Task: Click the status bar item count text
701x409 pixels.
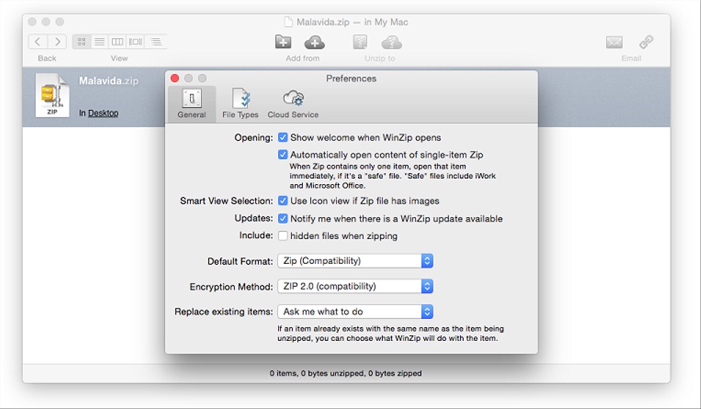Action: pyautogui.click(x=345, y=373)
